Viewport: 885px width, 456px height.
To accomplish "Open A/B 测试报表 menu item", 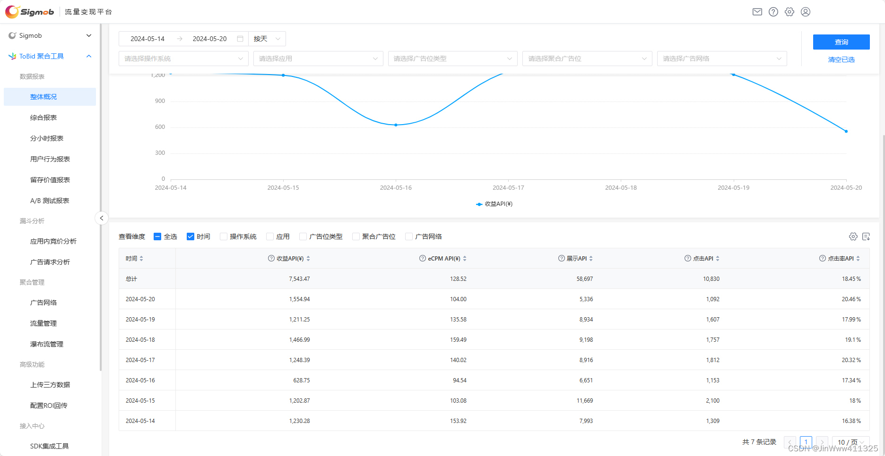I will 50,201.
